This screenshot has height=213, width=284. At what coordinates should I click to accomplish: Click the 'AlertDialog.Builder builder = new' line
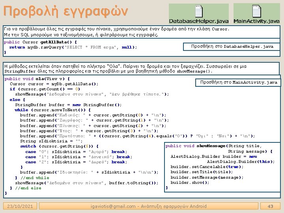(x=213, y=157)
